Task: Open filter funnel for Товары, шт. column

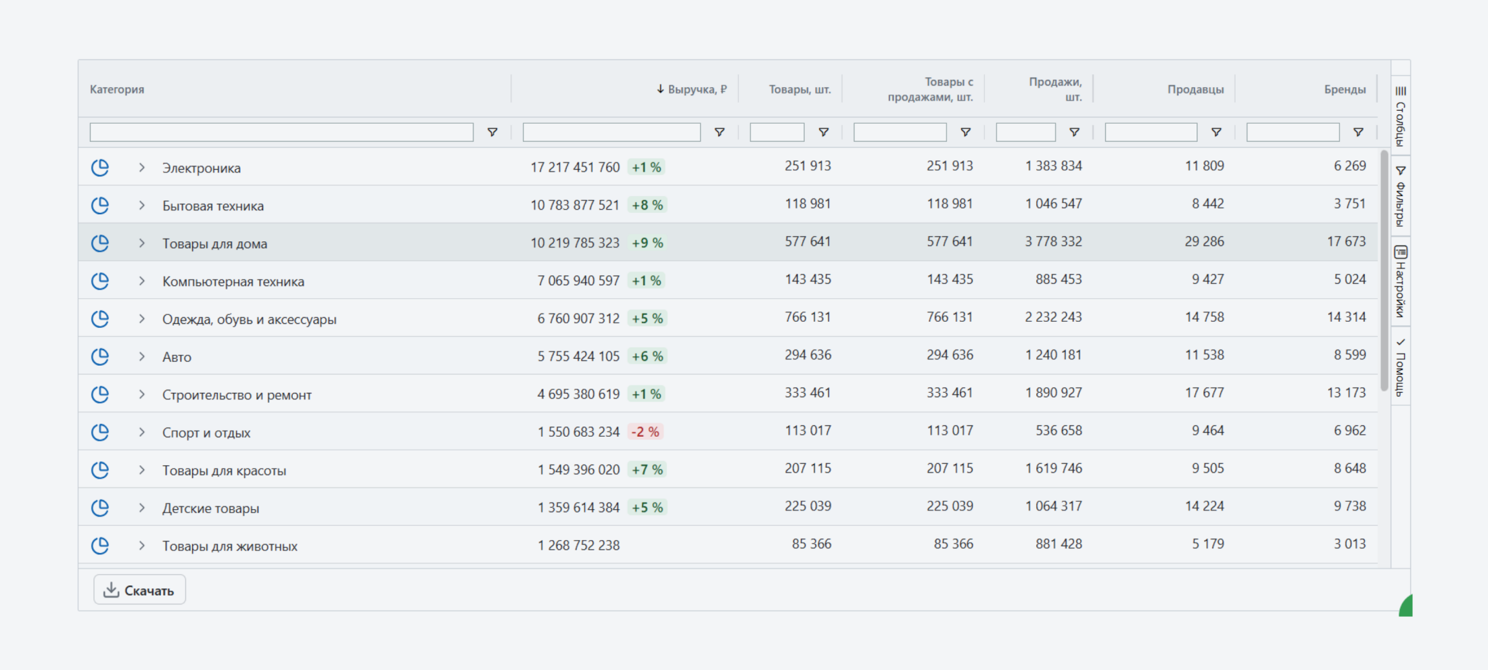Action: [824, 133]
